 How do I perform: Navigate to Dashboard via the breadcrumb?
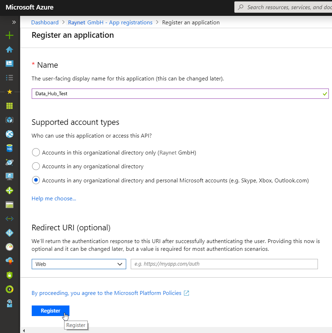[x=45, y=22]
